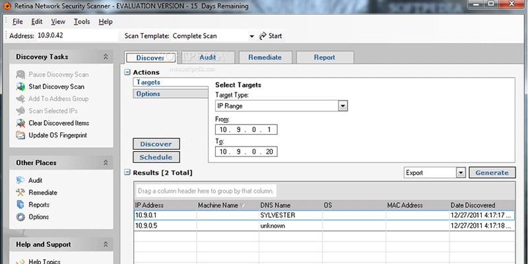This screenshot has height=264, width=528.
Task: Click the Start Discovery Scan globe icon
Action: coord(20,86)
